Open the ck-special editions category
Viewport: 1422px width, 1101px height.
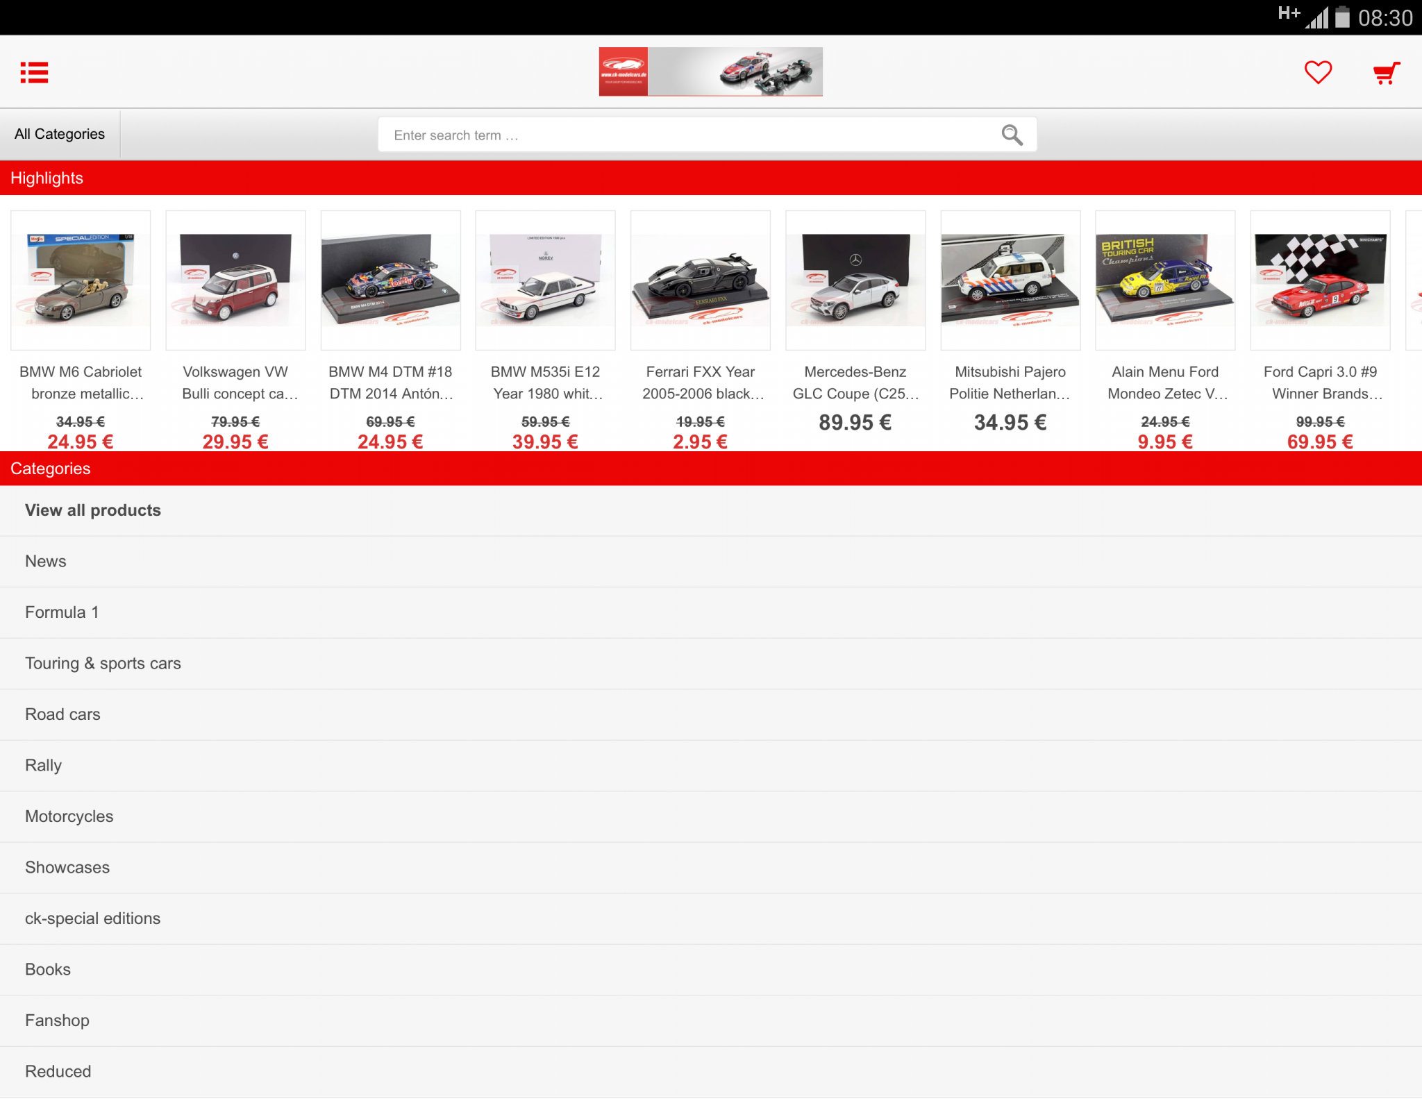tap(92, 918)
